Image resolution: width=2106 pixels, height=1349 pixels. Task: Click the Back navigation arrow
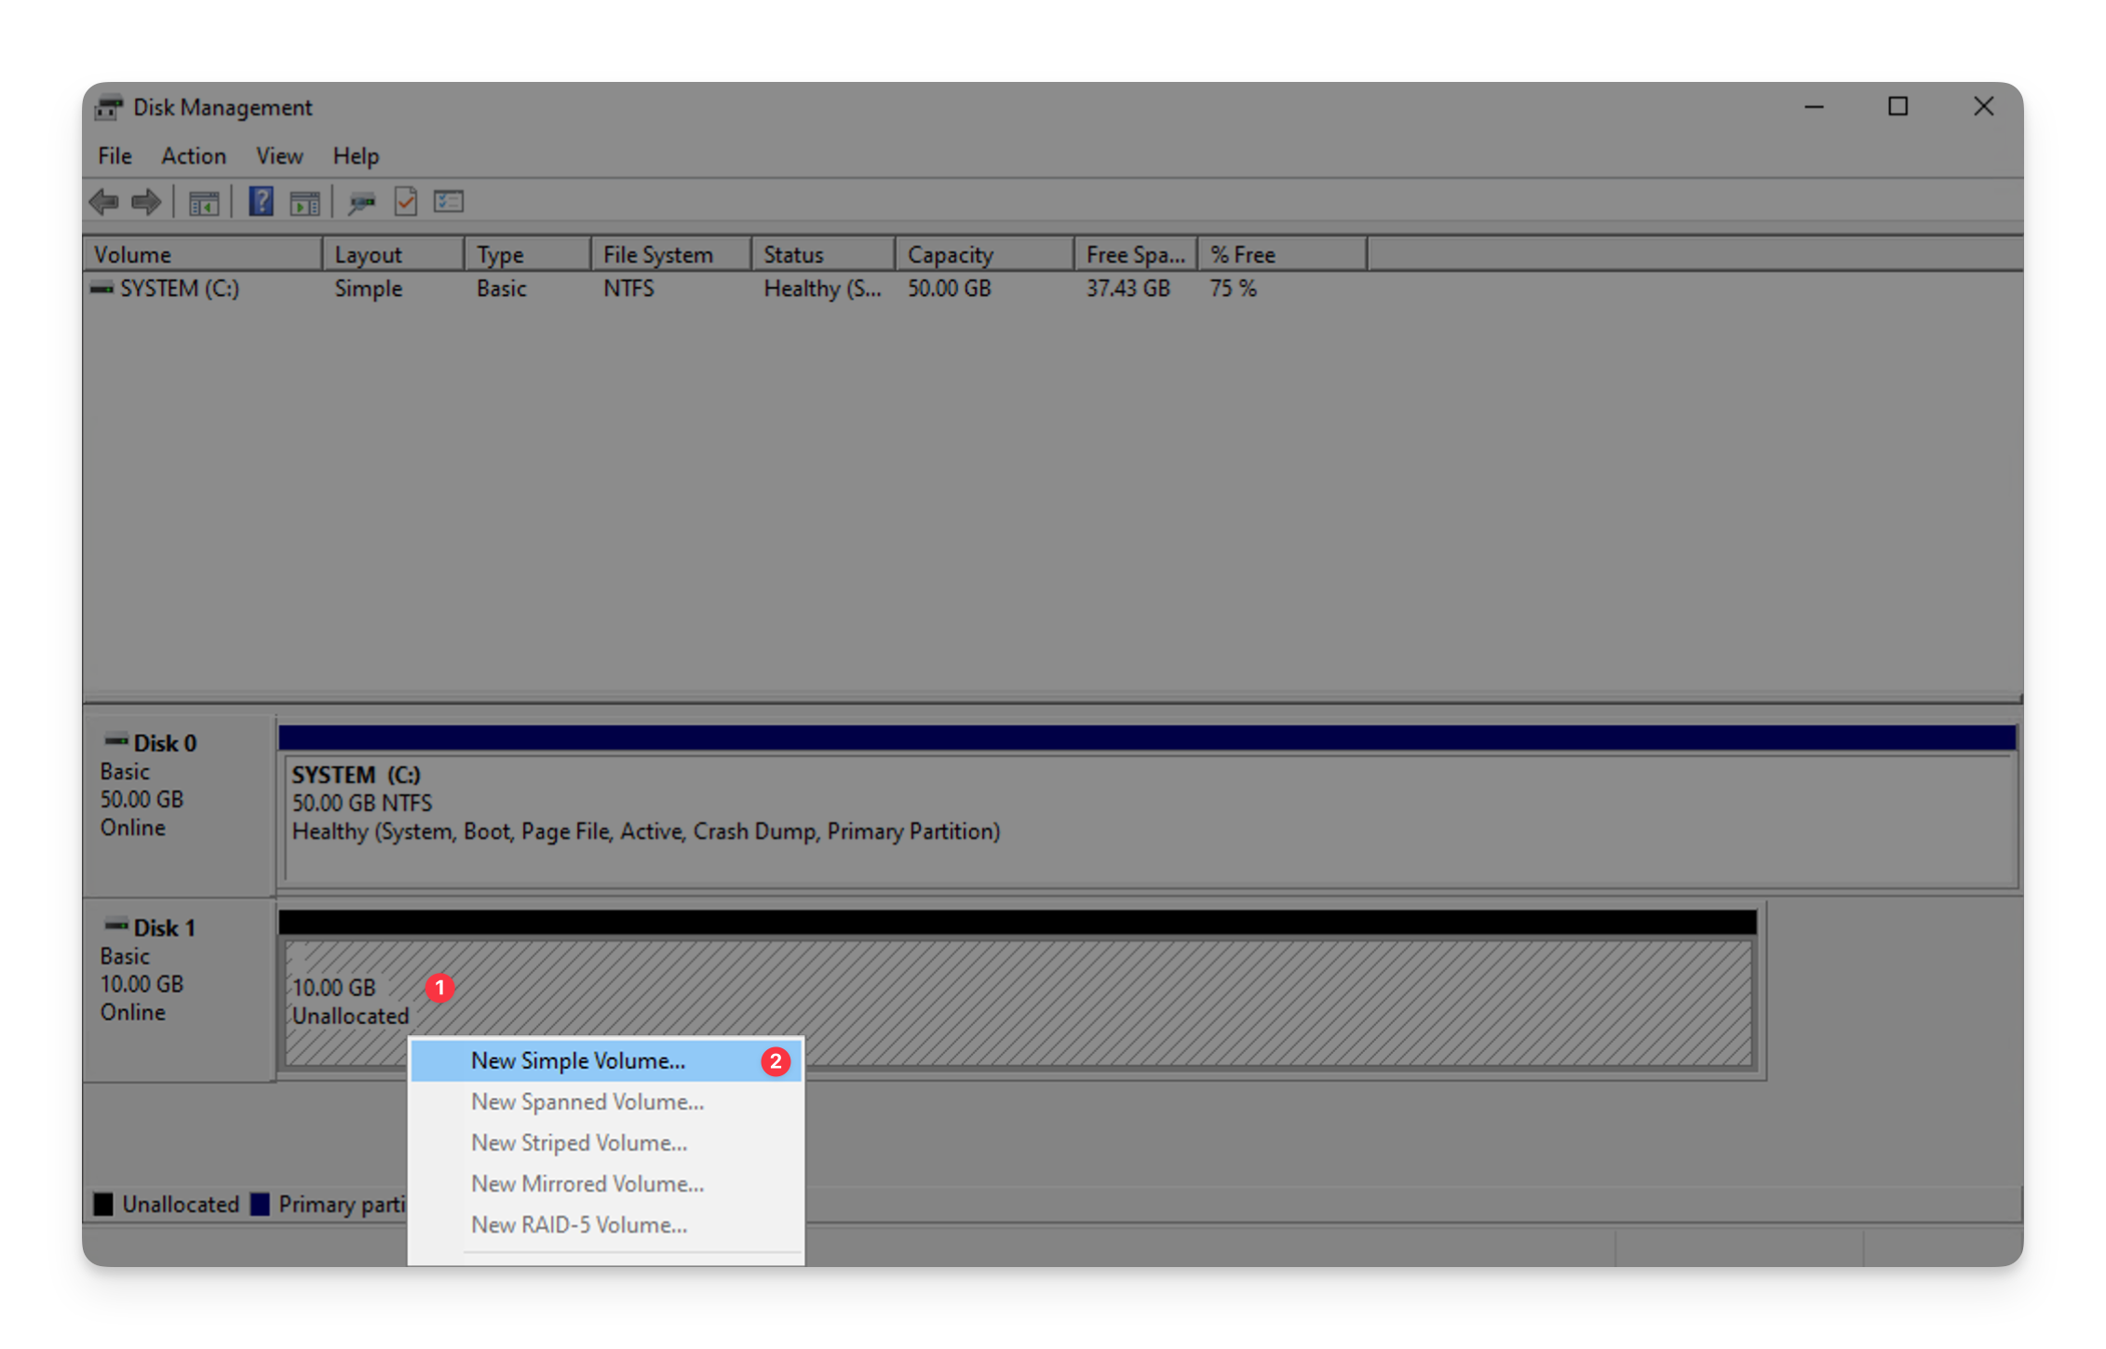point(103,201)
